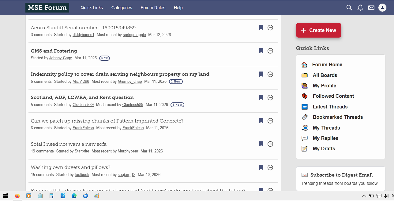Open options menu for Scotland ADP thread
Viewport: 394px width, 205px height.
pos(270,97)
